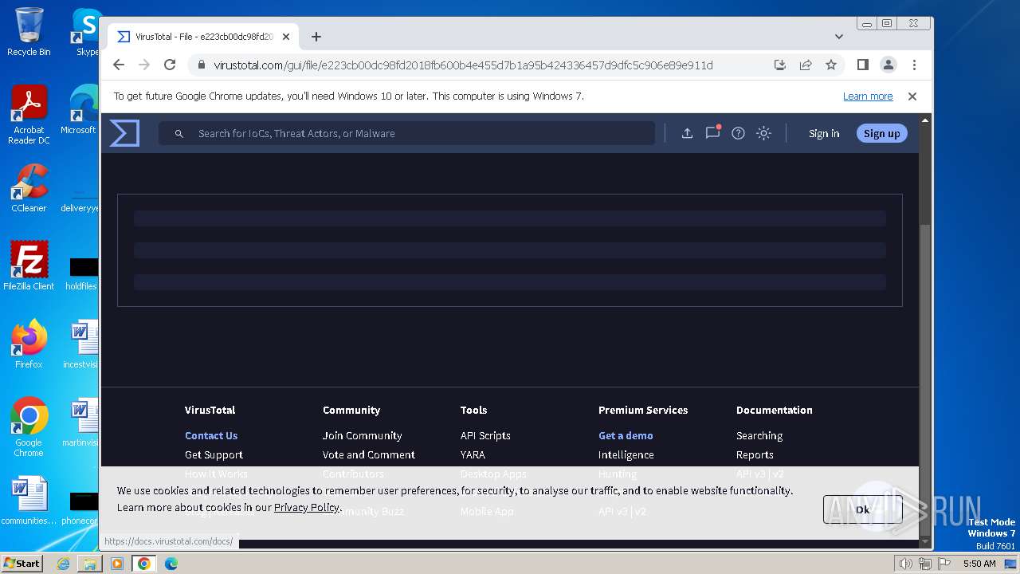Image resolution: width=1020 pixels, height=574 pixels.
Task: Click the Sign in link
Action: (x=824, y=134)
